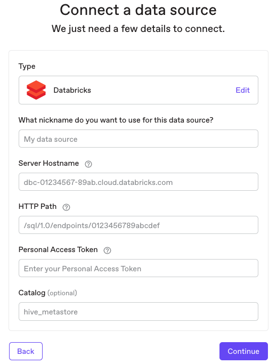This screenshot has height=364, width=277.
Task: Click the nickname question label
Action: pyautogui.click(x=116, y=120)
